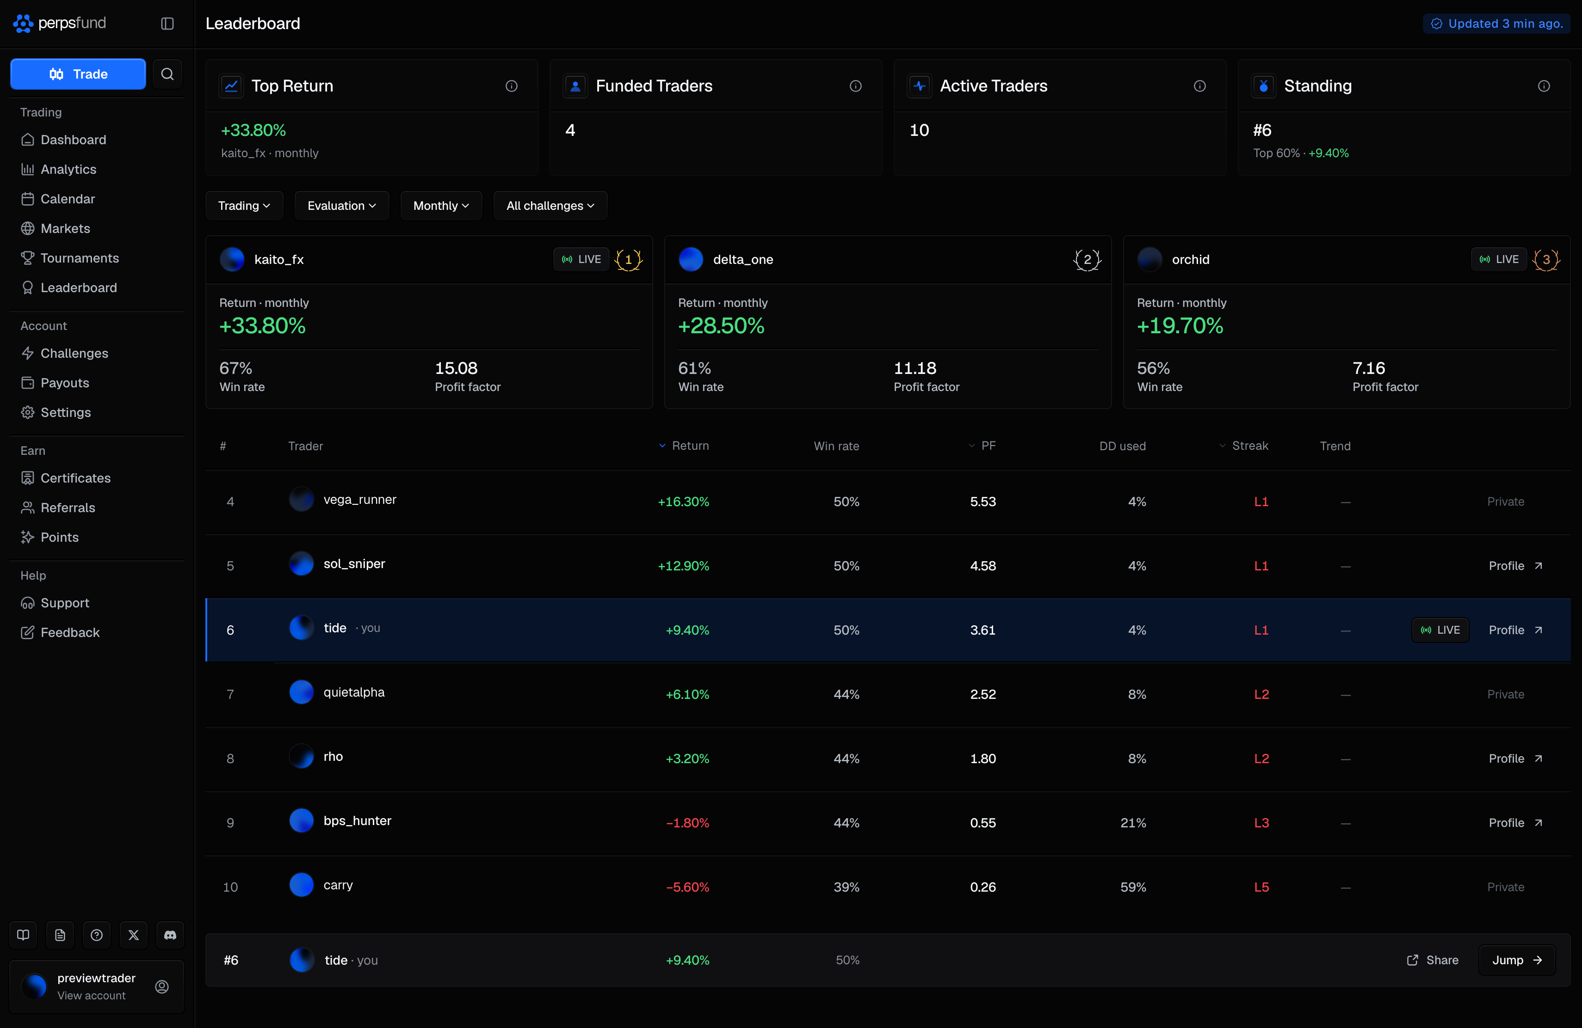Click Share in bottom bar
1582x1028 pixels.
1433,960
